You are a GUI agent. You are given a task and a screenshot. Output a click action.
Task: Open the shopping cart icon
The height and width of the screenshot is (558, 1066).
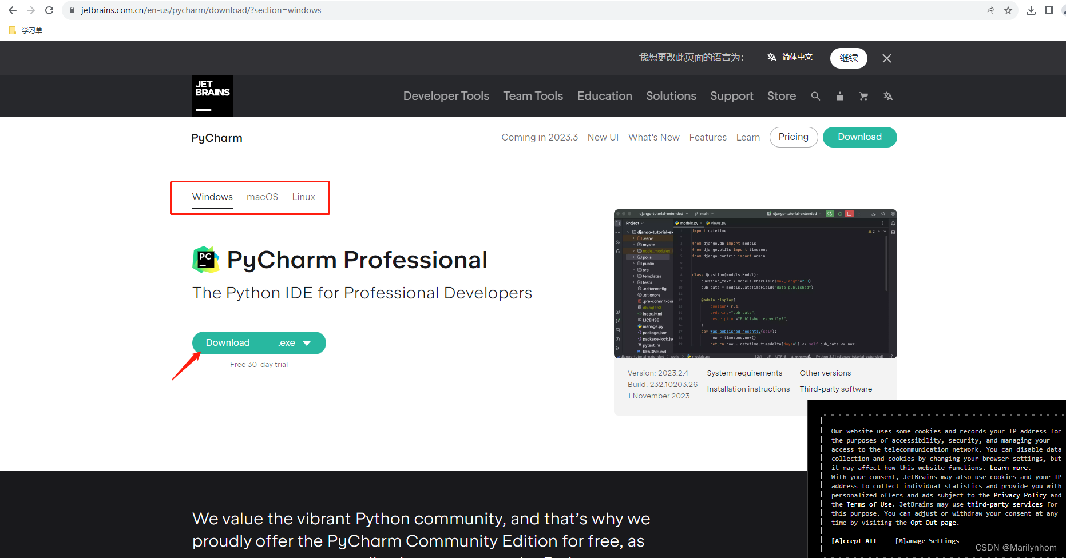863,96
